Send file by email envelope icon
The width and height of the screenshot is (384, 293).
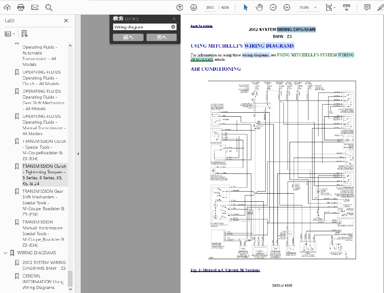coord(35,7)
